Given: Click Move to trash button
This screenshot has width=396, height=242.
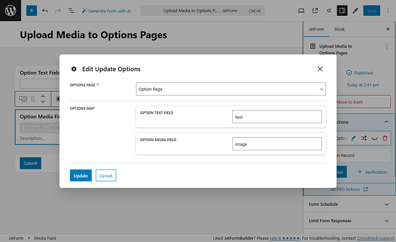Looking at the screenshot, I should (364, 102).
